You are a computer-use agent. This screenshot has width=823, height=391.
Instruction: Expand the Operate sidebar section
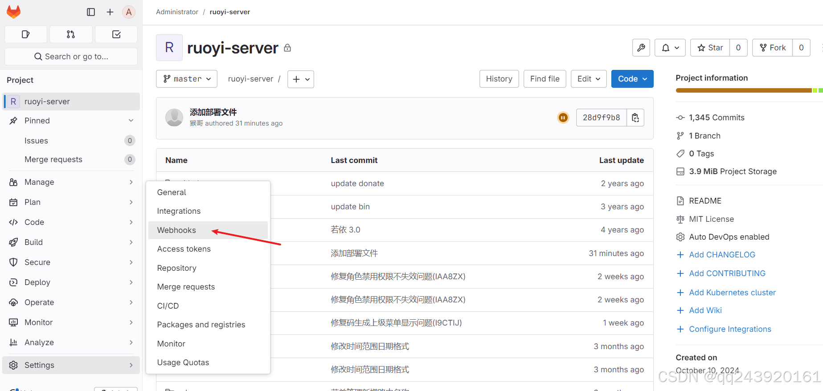[x=71, y=302]
